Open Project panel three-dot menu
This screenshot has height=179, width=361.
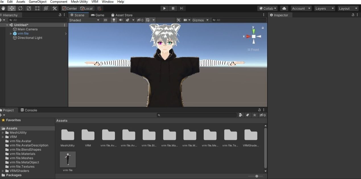click(263, 110)
